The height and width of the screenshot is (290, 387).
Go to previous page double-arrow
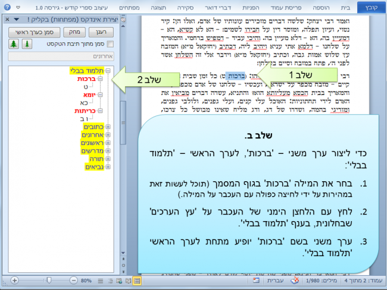(x=123, y=259)
